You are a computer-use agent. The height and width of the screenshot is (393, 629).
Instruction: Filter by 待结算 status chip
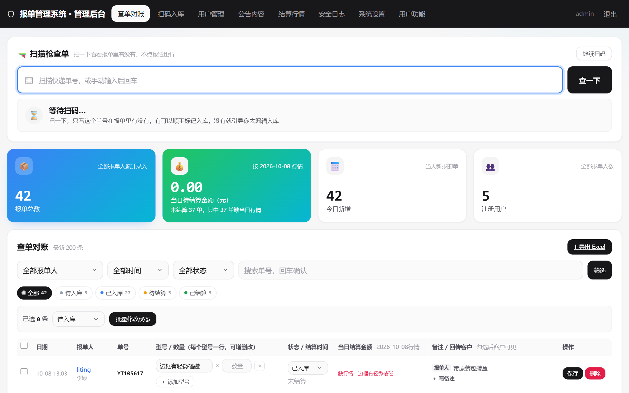157,293
